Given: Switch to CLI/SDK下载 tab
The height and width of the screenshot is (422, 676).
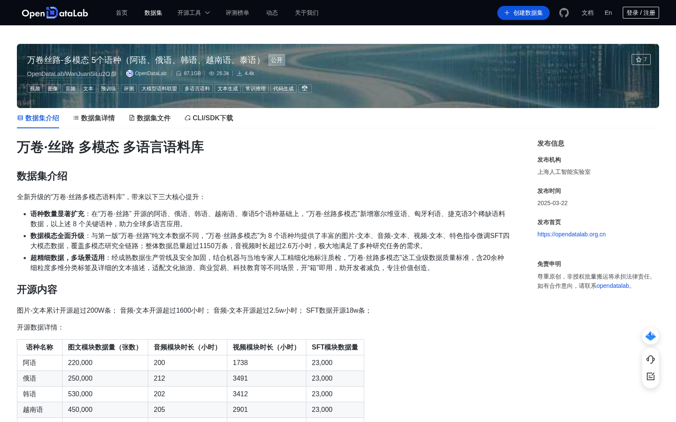Looking at the screenshot, I should (x=209, y=118).
